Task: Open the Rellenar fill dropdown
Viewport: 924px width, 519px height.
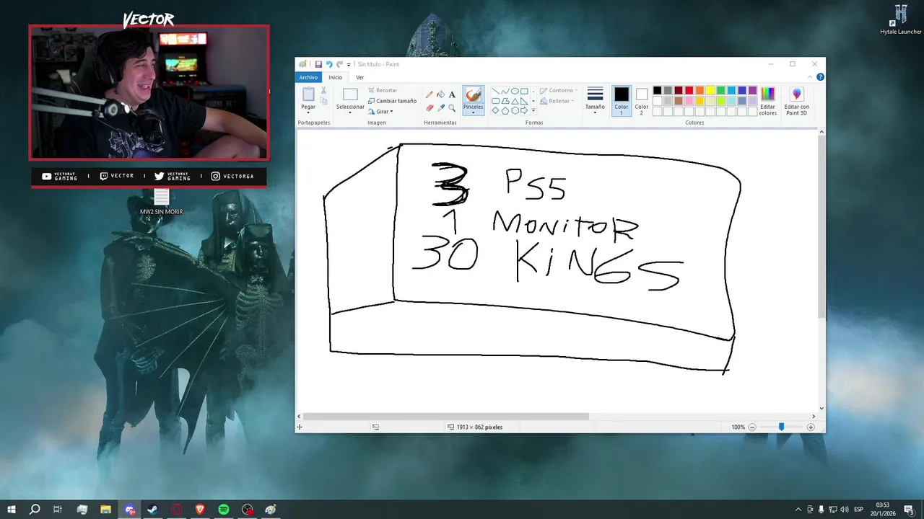Action: tap(556, 101)
